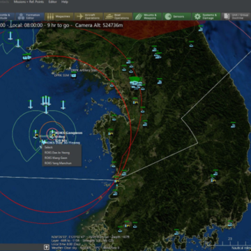This screenshot has width=251, height=251.
Task: Open Unit / Group Doctrine settings
Action: pyautogui.click(x=236, y=17)
